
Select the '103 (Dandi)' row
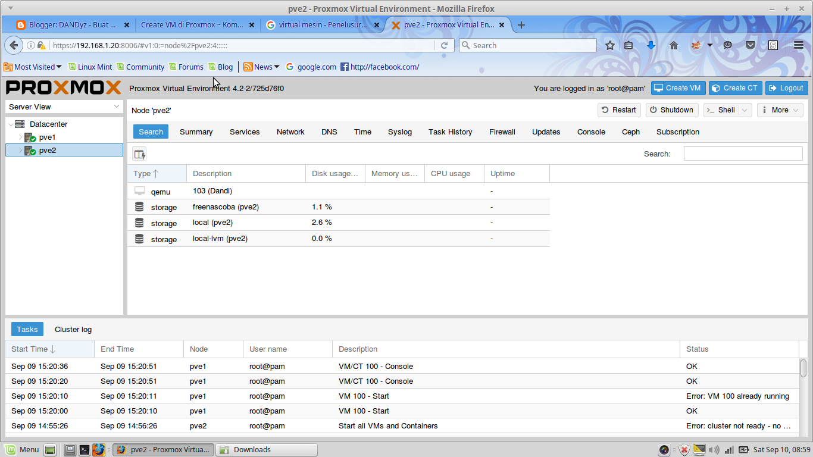(338, 191)
